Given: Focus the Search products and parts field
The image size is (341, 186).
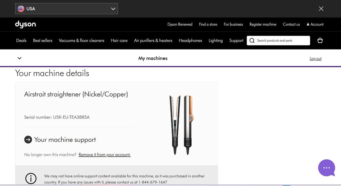Looking at the screenshot, I should click(x=282, y=41).
